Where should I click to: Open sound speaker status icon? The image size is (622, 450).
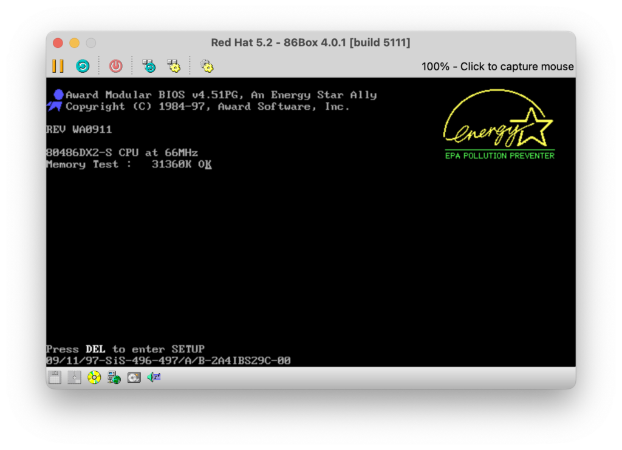(x=154, y=377)
